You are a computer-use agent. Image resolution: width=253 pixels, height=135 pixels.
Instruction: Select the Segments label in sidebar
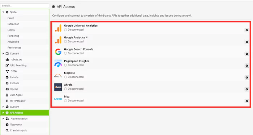coord(16,125)
